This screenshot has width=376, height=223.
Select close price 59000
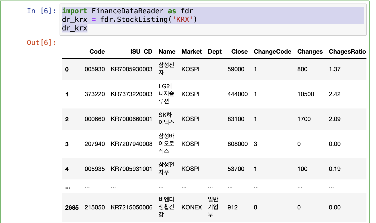(236, 69)
